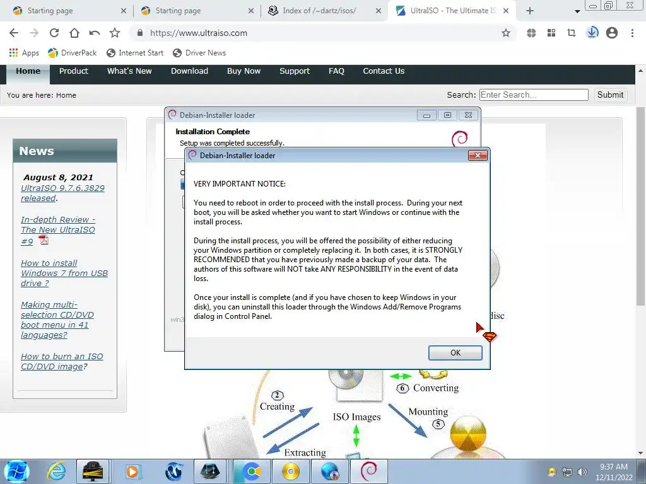Screen dimensions: 646x484
Task: Open Internet Start bookmark
Action: point(135,53)
